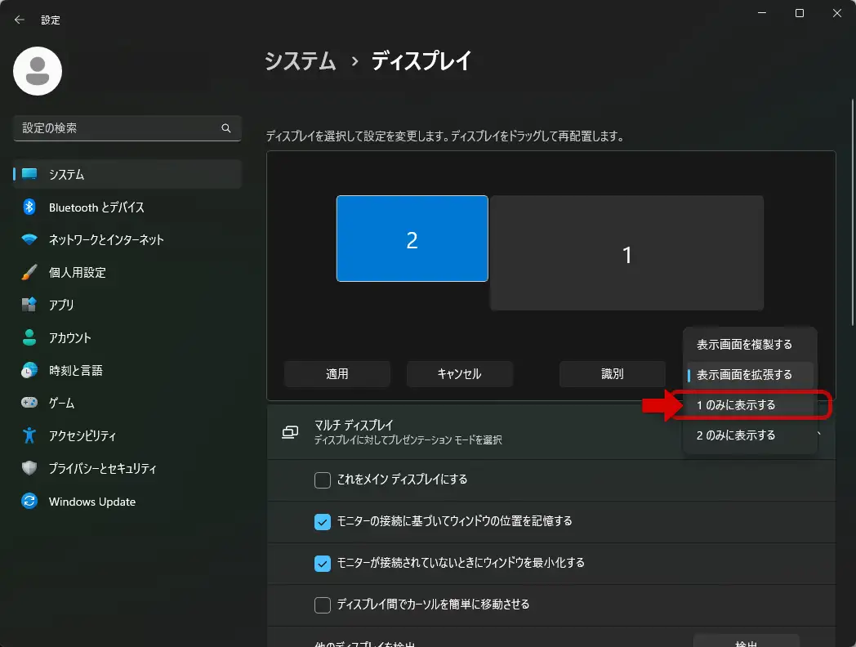Enable ディスプレイ間でカーソルを簡単に移動させる checkbox
The width and height of the screenshot is (856, 647).
pos(323,605)
